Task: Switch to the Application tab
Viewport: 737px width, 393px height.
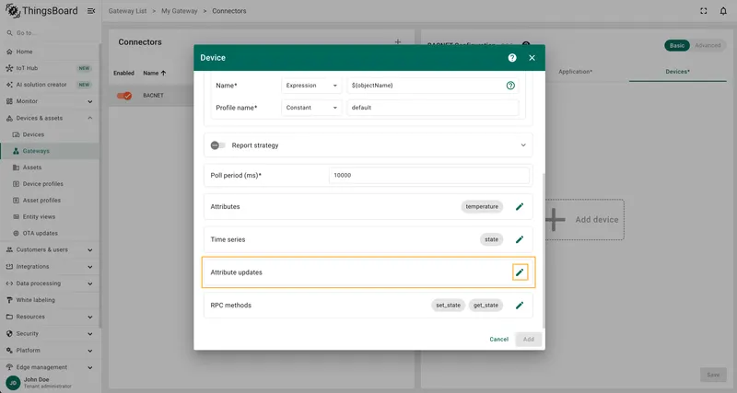Action: point(575,72)
